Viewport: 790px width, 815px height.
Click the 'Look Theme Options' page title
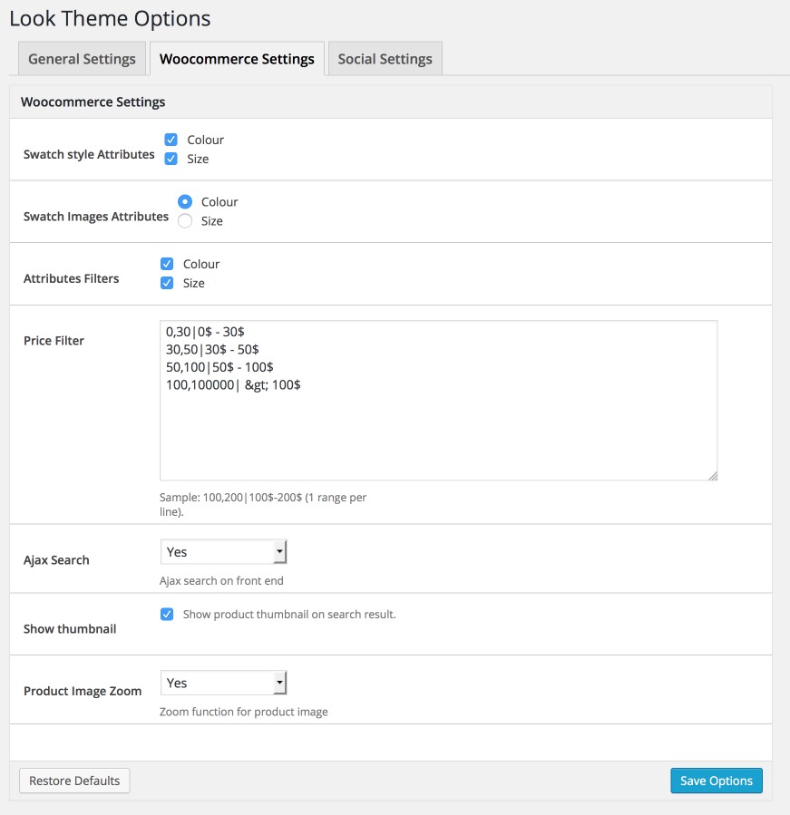tap(110, 19)
